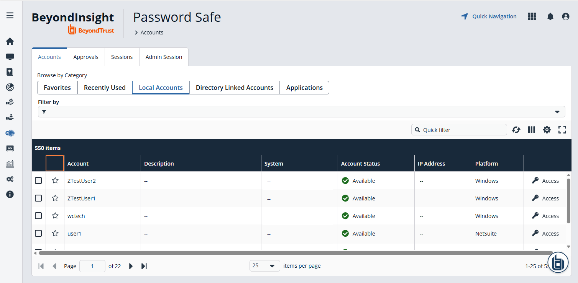Check the checkbox next to wctech
This screenshot has height=283, width=578.
[x=38, y=215]
